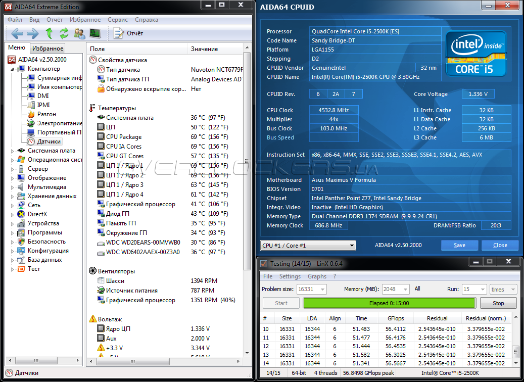Click the Back arrow in AIDA64 toolbar
This screenshot has height=382, width=524.
coord(17,33)
